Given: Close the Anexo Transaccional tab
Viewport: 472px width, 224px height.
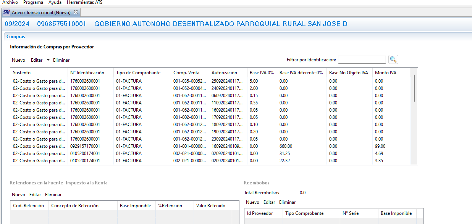Looking at the screenshot, I should 76,12.
